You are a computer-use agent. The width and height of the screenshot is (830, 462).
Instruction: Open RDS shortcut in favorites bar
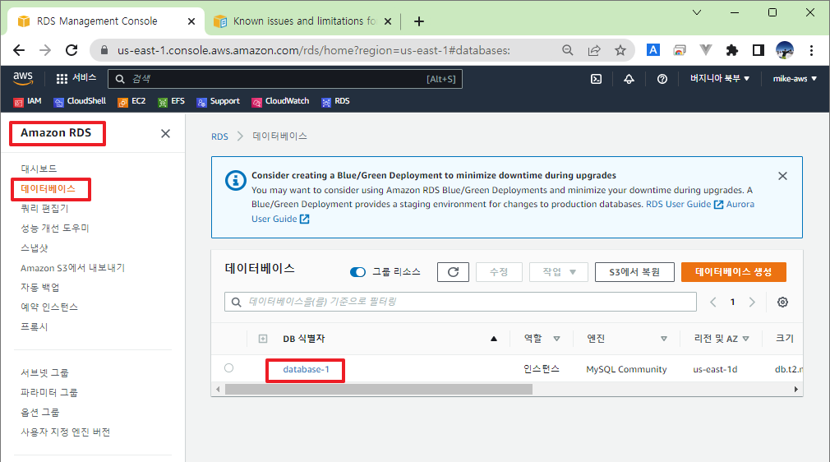[x=335, y=101]
